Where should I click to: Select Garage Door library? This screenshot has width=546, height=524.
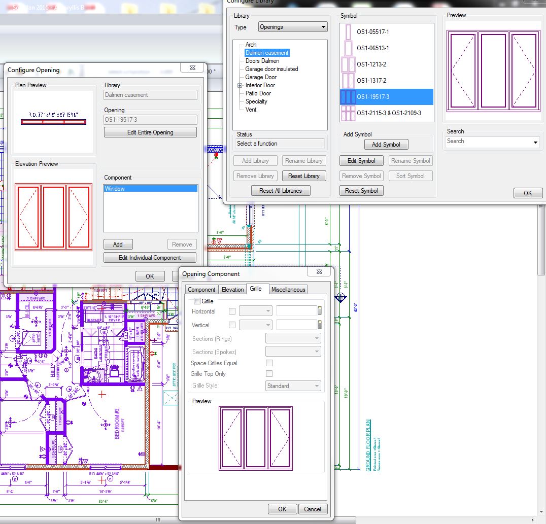tap(261, 77)
